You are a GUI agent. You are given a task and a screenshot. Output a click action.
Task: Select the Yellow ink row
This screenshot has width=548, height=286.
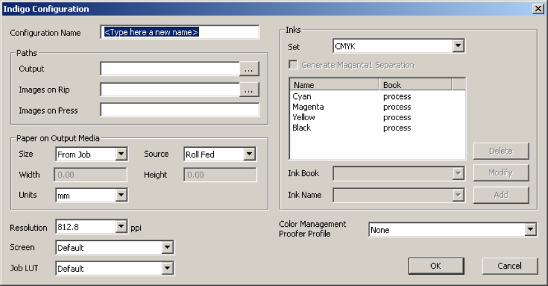click(x=378, y=118)
